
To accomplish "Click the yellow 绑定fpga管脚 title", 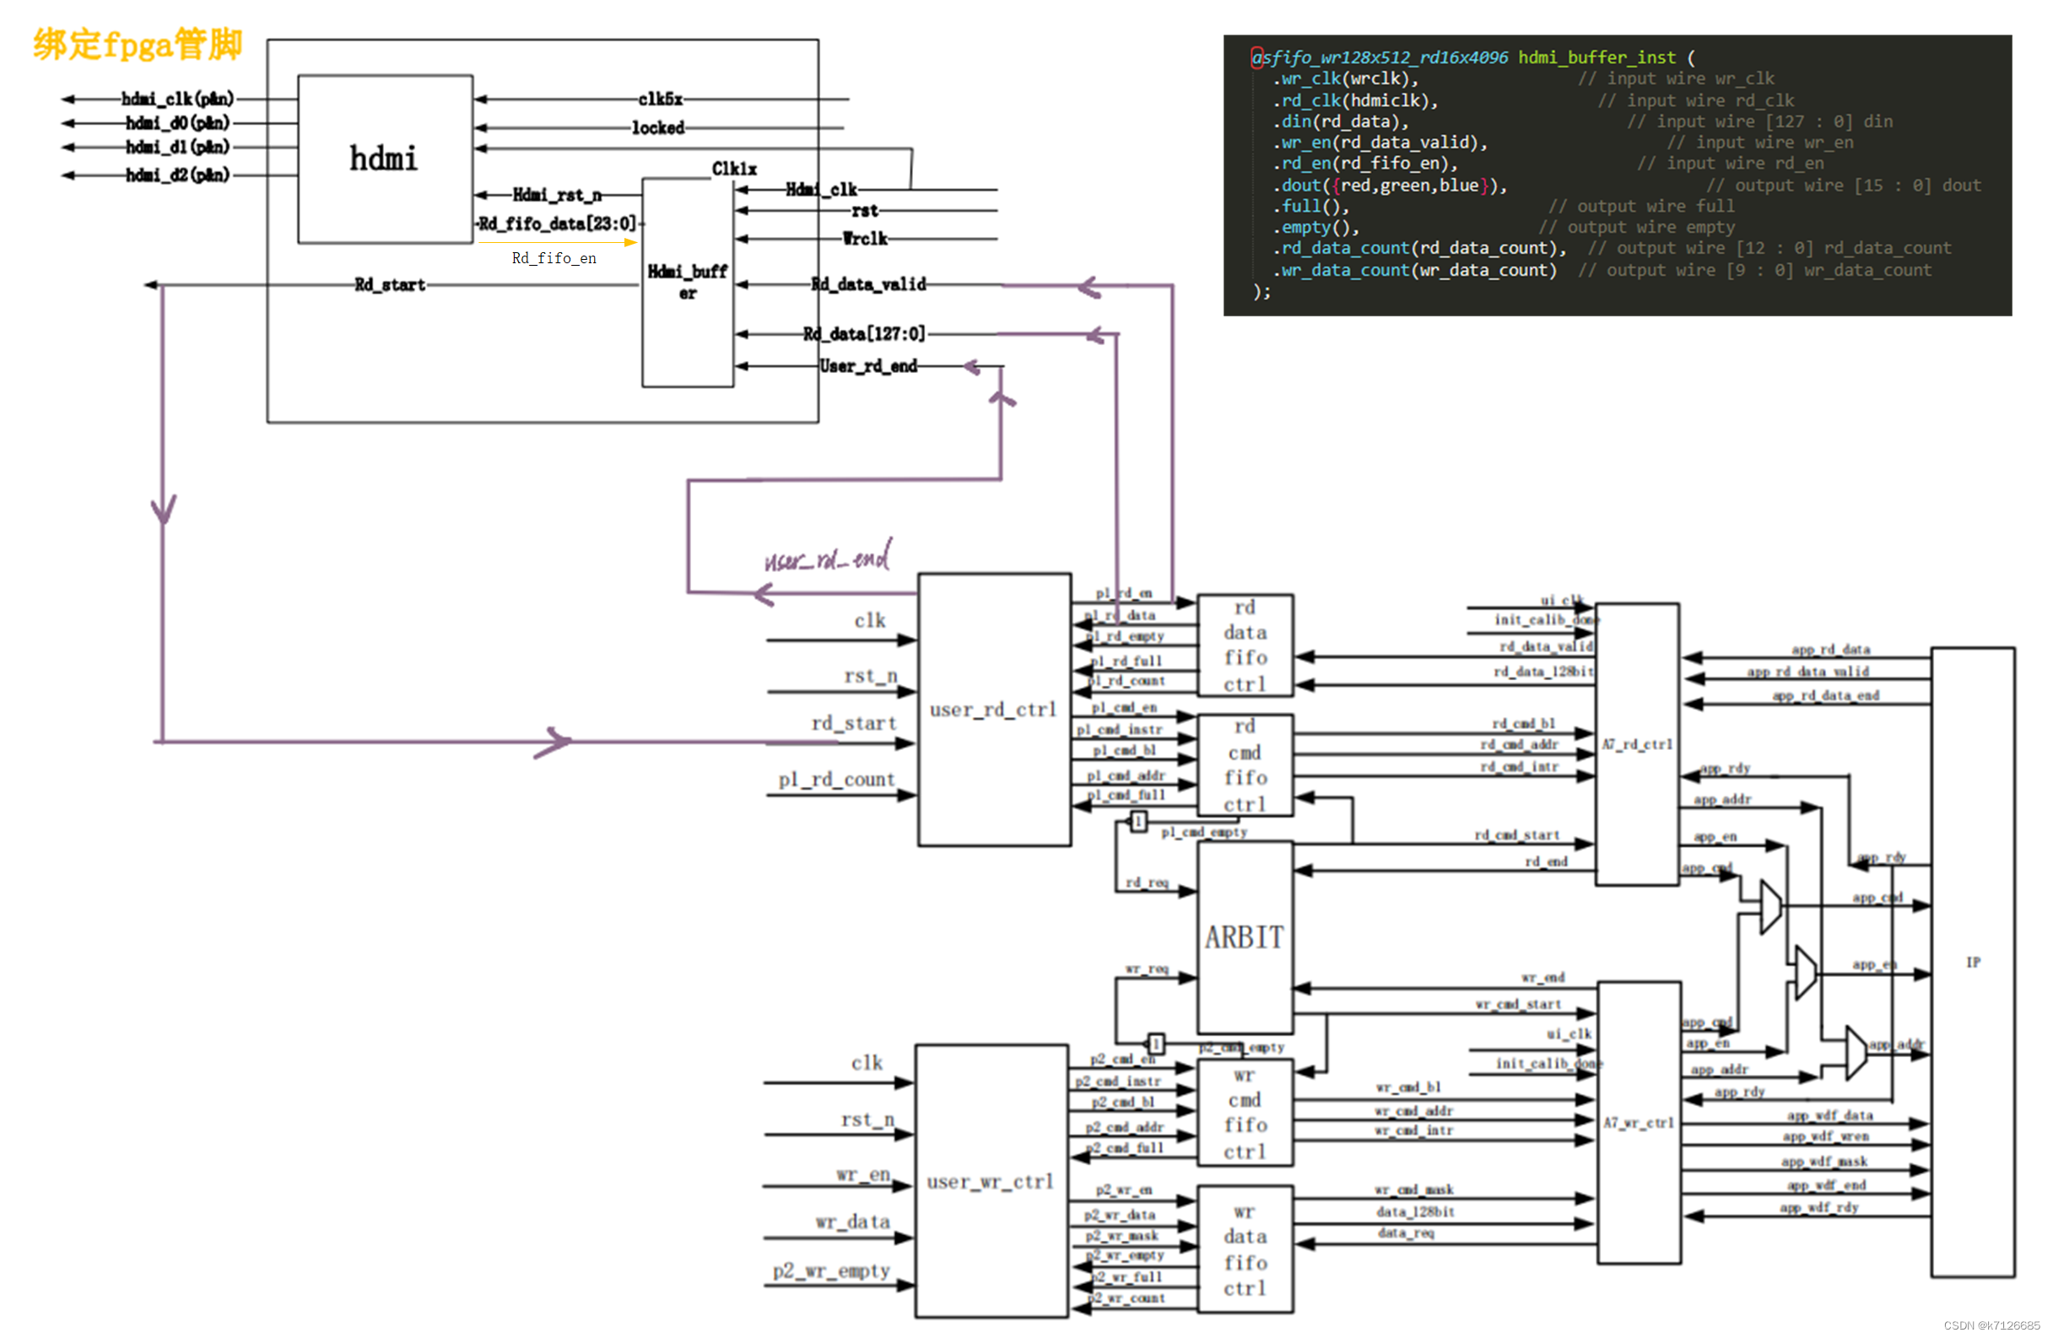I will click(138, 44).
